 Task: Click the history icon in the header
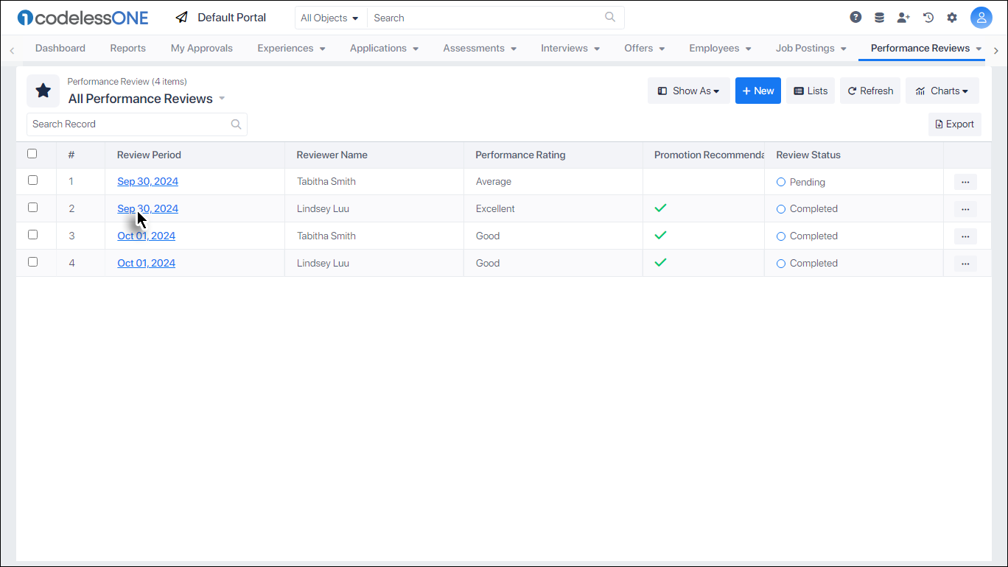pyautogui.click(x=928, y=16)
